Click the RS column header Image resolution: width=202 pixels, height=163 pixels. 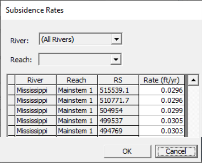click(118, 80)
